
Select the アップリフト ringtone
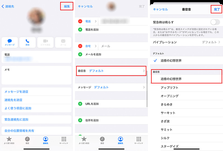click(169, 88)
